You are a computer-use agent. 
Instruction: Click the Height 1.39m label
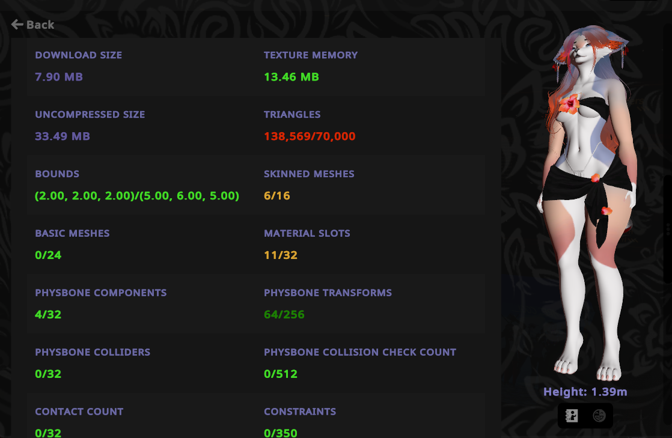(x=585, y=392)
